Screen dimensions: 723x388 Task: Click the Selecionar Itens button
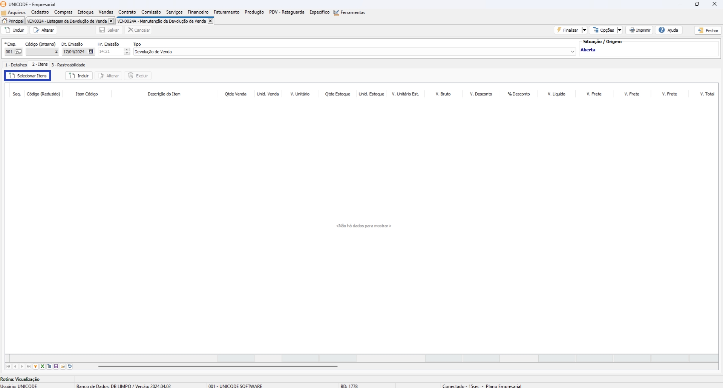click(x=28, y=76)
